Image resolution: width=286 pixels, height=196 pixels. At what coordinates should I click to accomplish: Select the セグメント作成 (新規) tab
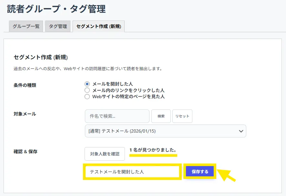tap(98, 26)
